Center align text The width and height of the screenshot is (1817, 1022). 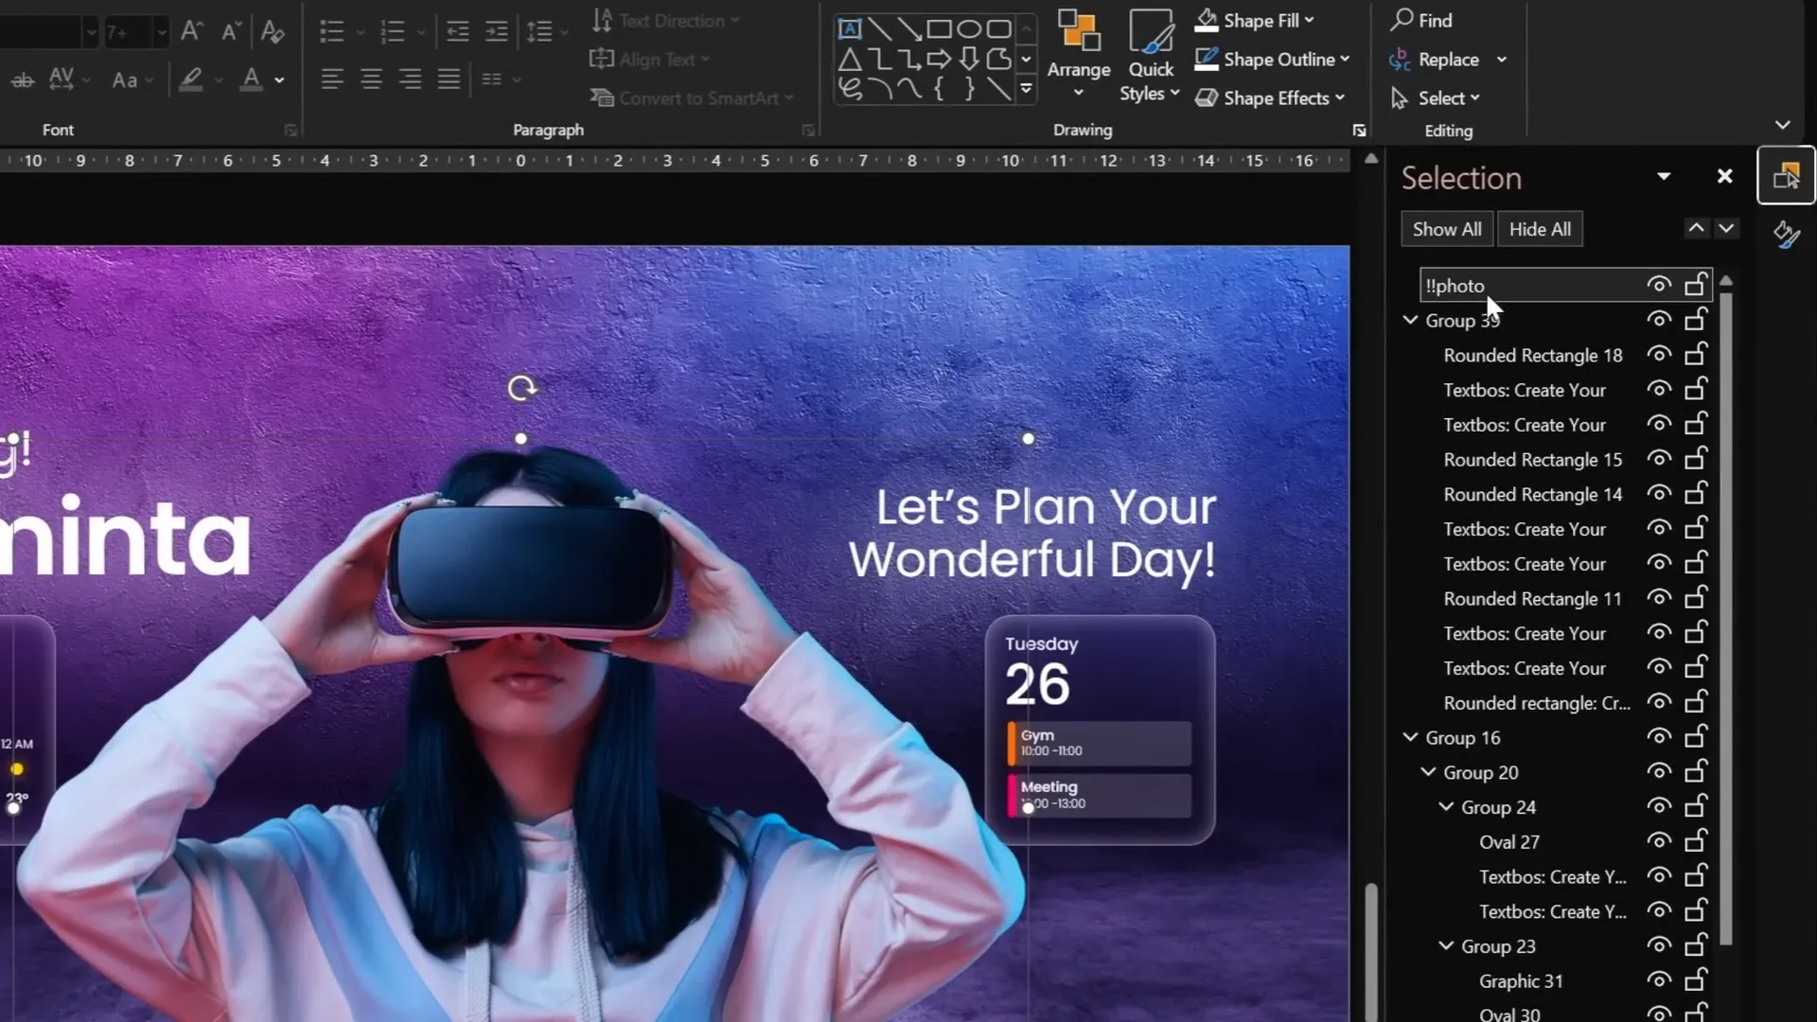click(371, 79)
